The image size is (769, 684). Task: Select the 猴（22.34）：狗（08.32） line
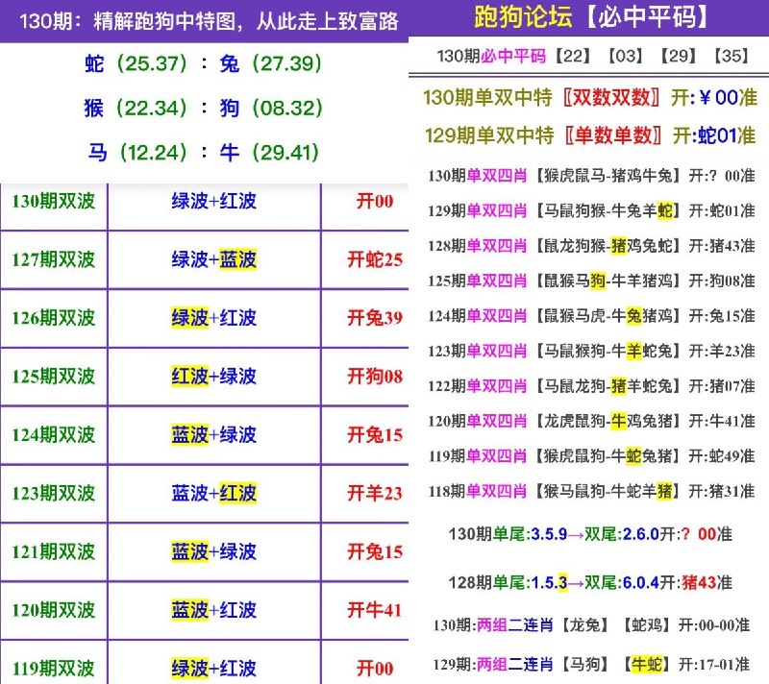[x=203, y=109]
